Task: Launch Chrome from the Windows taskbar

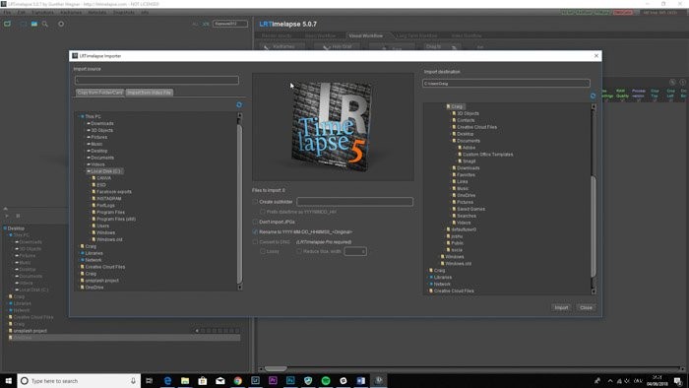Action: pyautogui.click(x=238, y=381)
